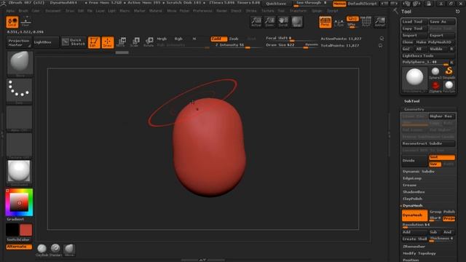The width and height of the screenshot is (466, 262).
Task: Select the Rotate transform tool
Action: 149,42
